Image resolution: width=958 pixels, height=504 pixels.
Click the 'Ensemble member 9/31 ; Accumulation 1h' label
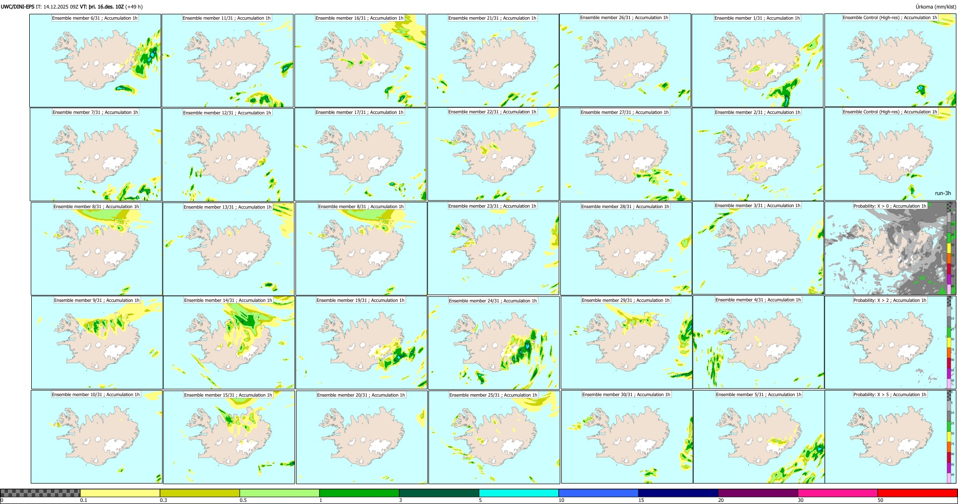(x=97, y=300)
